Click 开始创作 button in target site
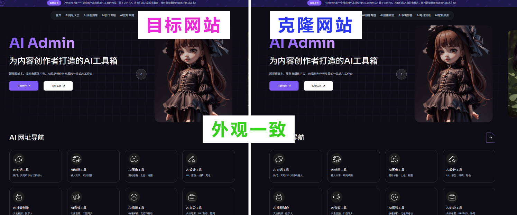 [24, 86]
